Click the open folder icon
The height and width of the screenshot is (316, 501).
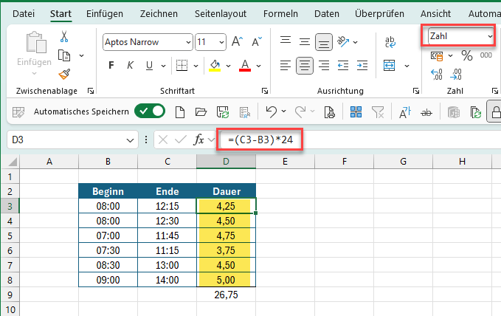tap(200, 112)
